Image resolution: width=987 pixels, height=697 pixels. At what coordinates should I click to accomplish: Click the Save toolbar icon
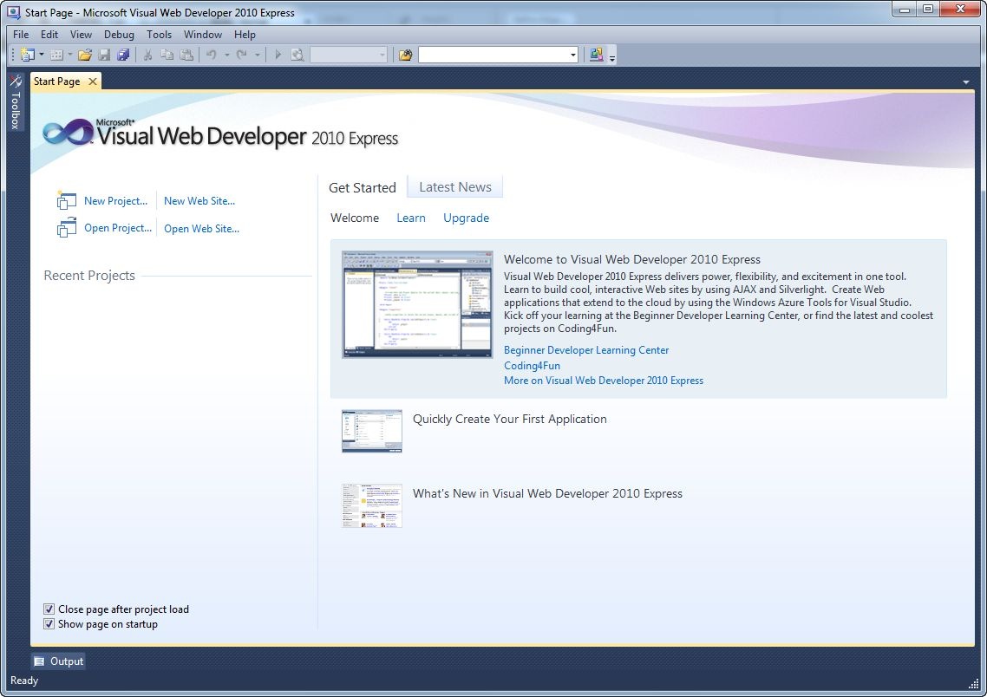pos(104,55)
